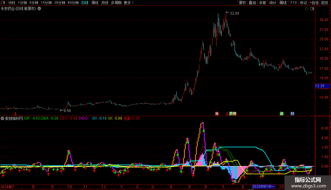This screenshot has width=331, height=190.
Task: Click the 2024年 label on time axis
Action: (6, 186)
